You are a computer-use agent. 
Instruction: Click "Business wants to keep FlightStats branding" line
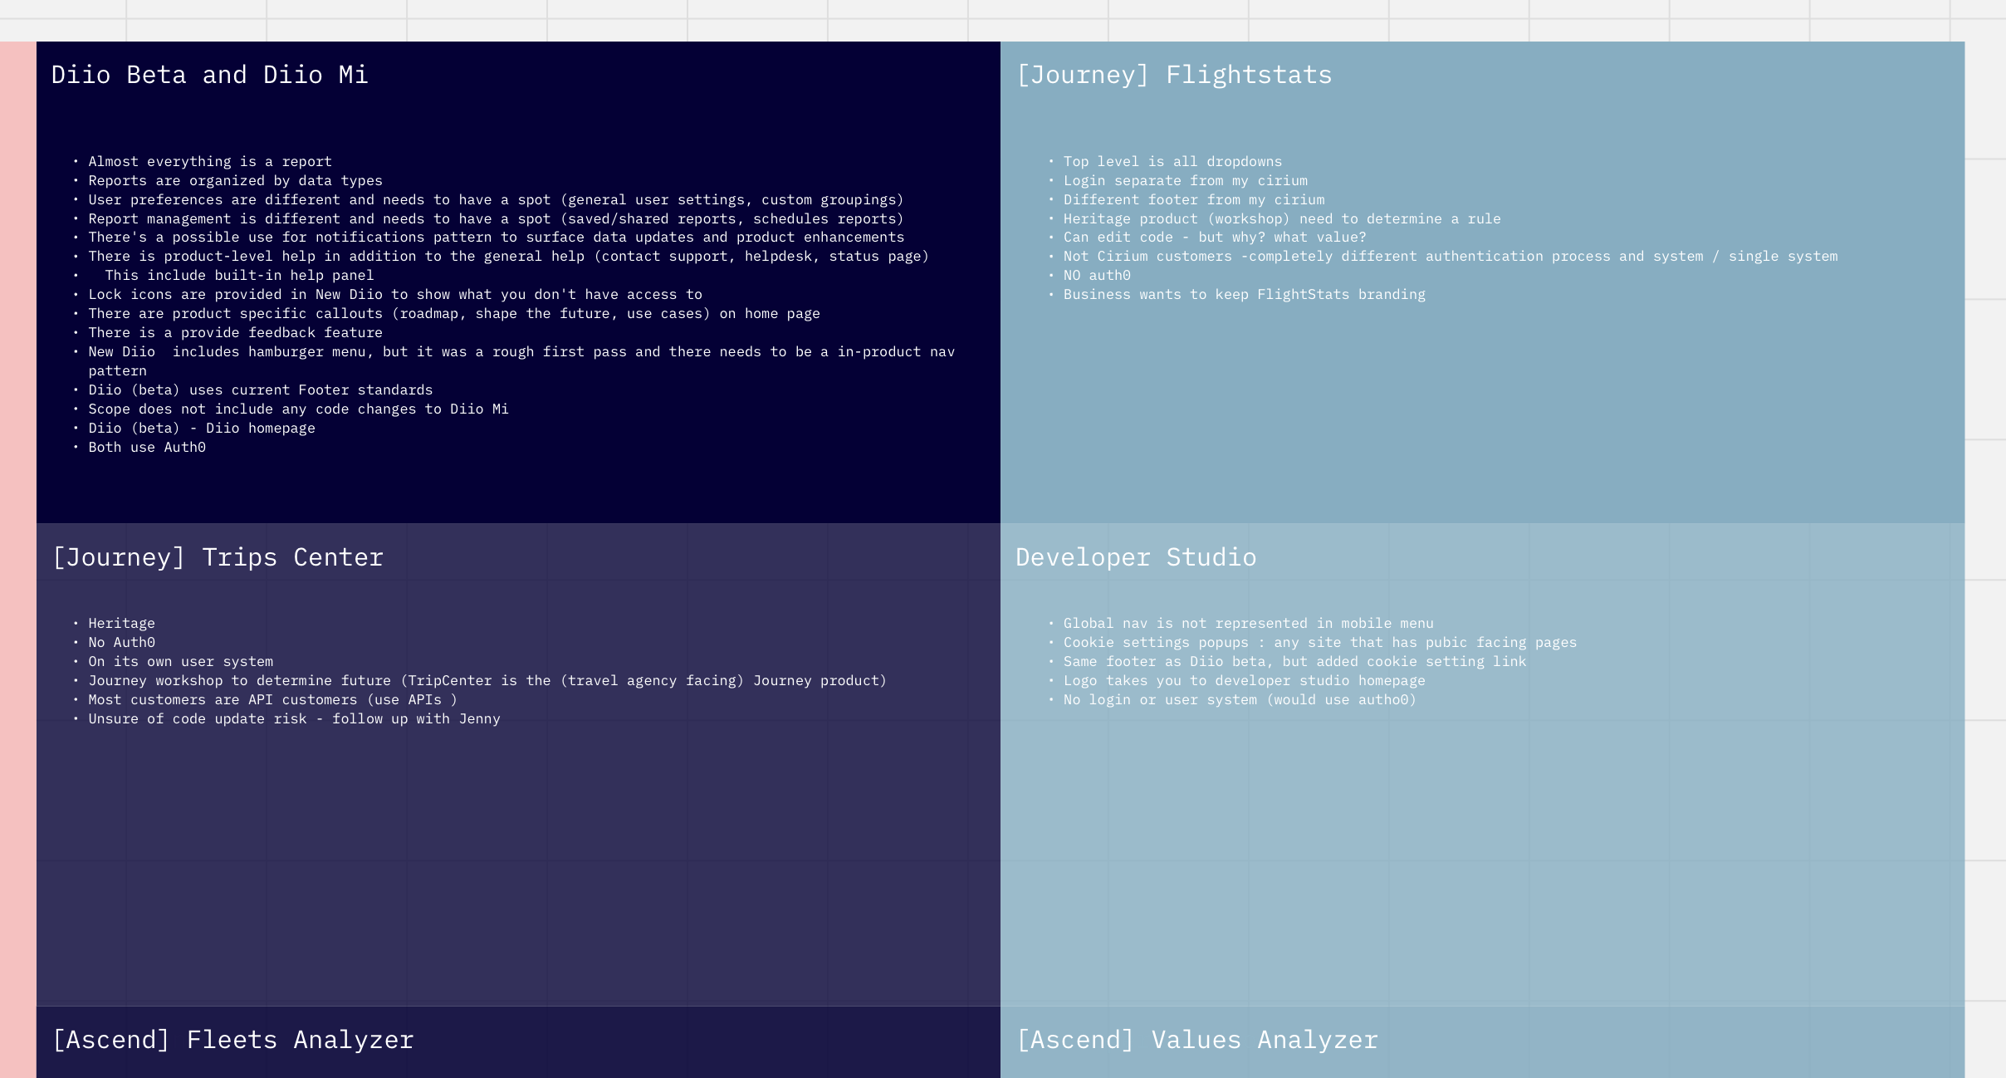[1244, 295]
